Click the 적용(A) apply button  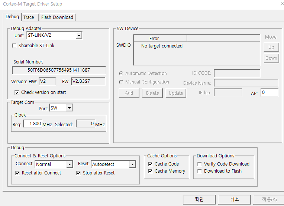click(x=269, y=199)
